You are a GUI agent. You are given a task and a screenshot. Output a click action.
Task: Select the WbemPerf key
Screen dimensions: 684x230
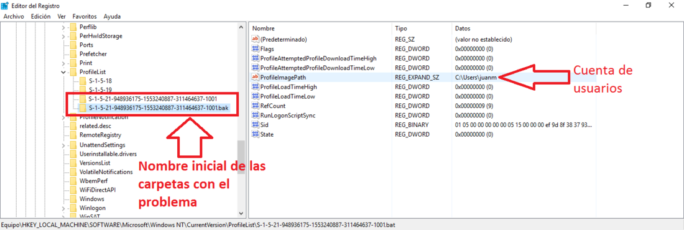93,181
